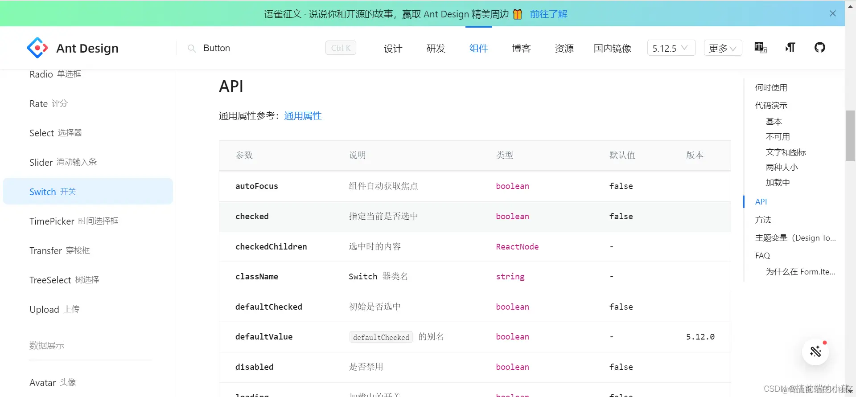Jump to 方法 anchor
The image size is (856, 397).
point(763,220)
